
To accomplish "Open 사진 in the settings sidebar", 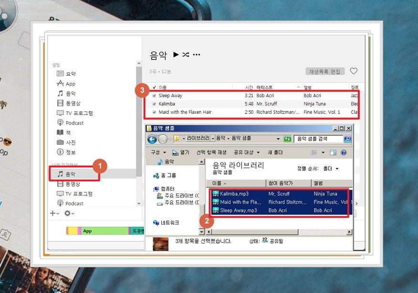I will click(x=66, y=142).
